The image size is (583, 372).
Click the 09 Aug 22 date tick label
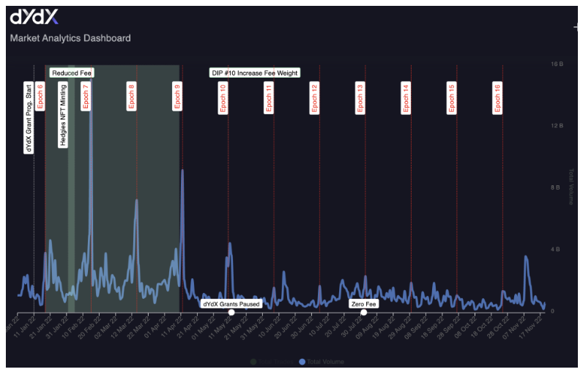(367, 327)
